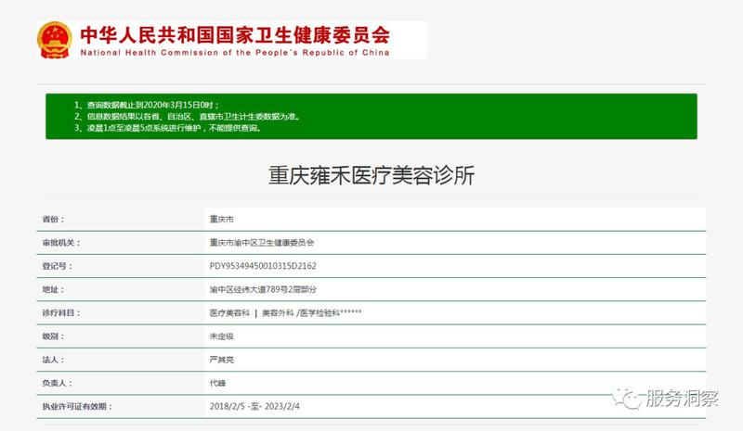Click the license validity dates 2018/2/5 -至- 2023/2/4
This screenshot has width=743, height=431.
[x=263, y=406]
